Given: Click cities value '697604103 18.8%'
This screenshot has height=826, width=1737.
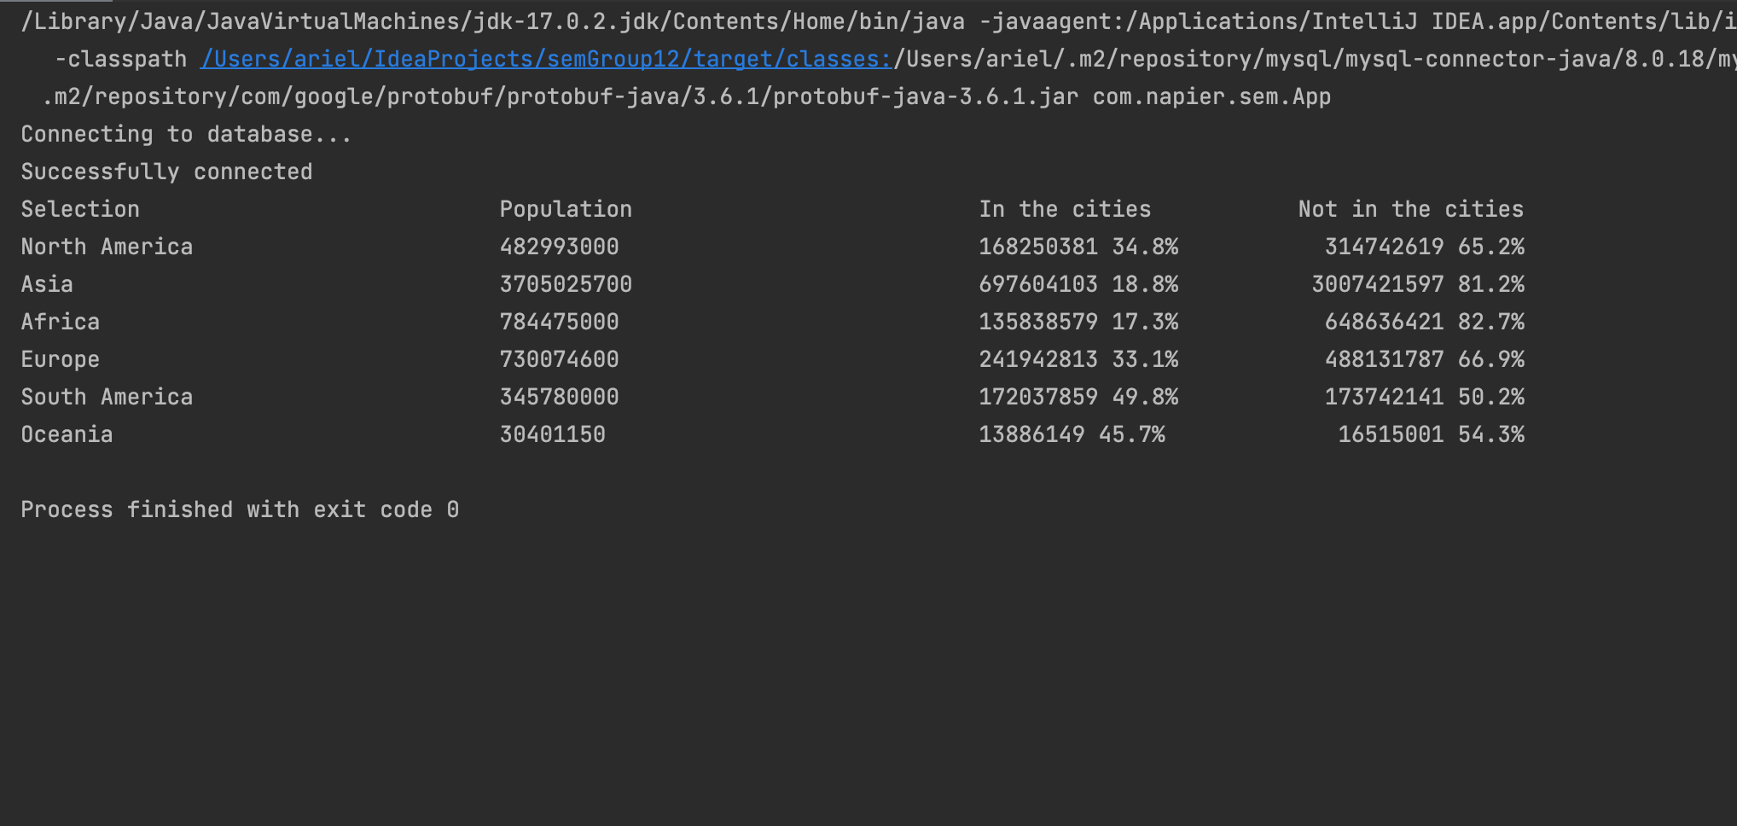Looking at the screenshot, I should click(1078, 284).
